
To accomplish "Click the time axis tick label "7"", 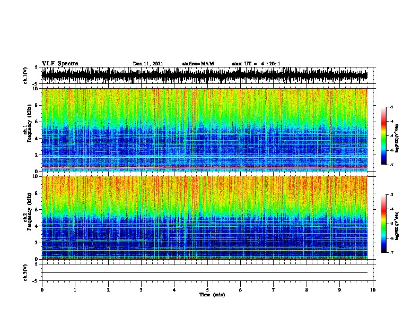I will tap(274, 290).
